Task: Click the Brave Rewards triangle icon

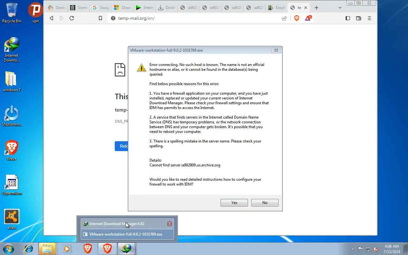Action: tap(308, 18)
